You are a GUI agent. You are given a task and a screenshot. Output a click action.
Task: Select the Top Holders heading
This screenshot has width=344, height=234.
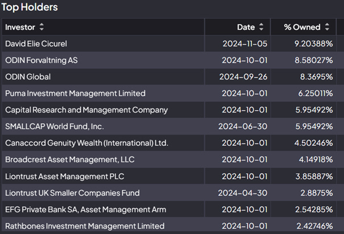click(x=30, y=7)
